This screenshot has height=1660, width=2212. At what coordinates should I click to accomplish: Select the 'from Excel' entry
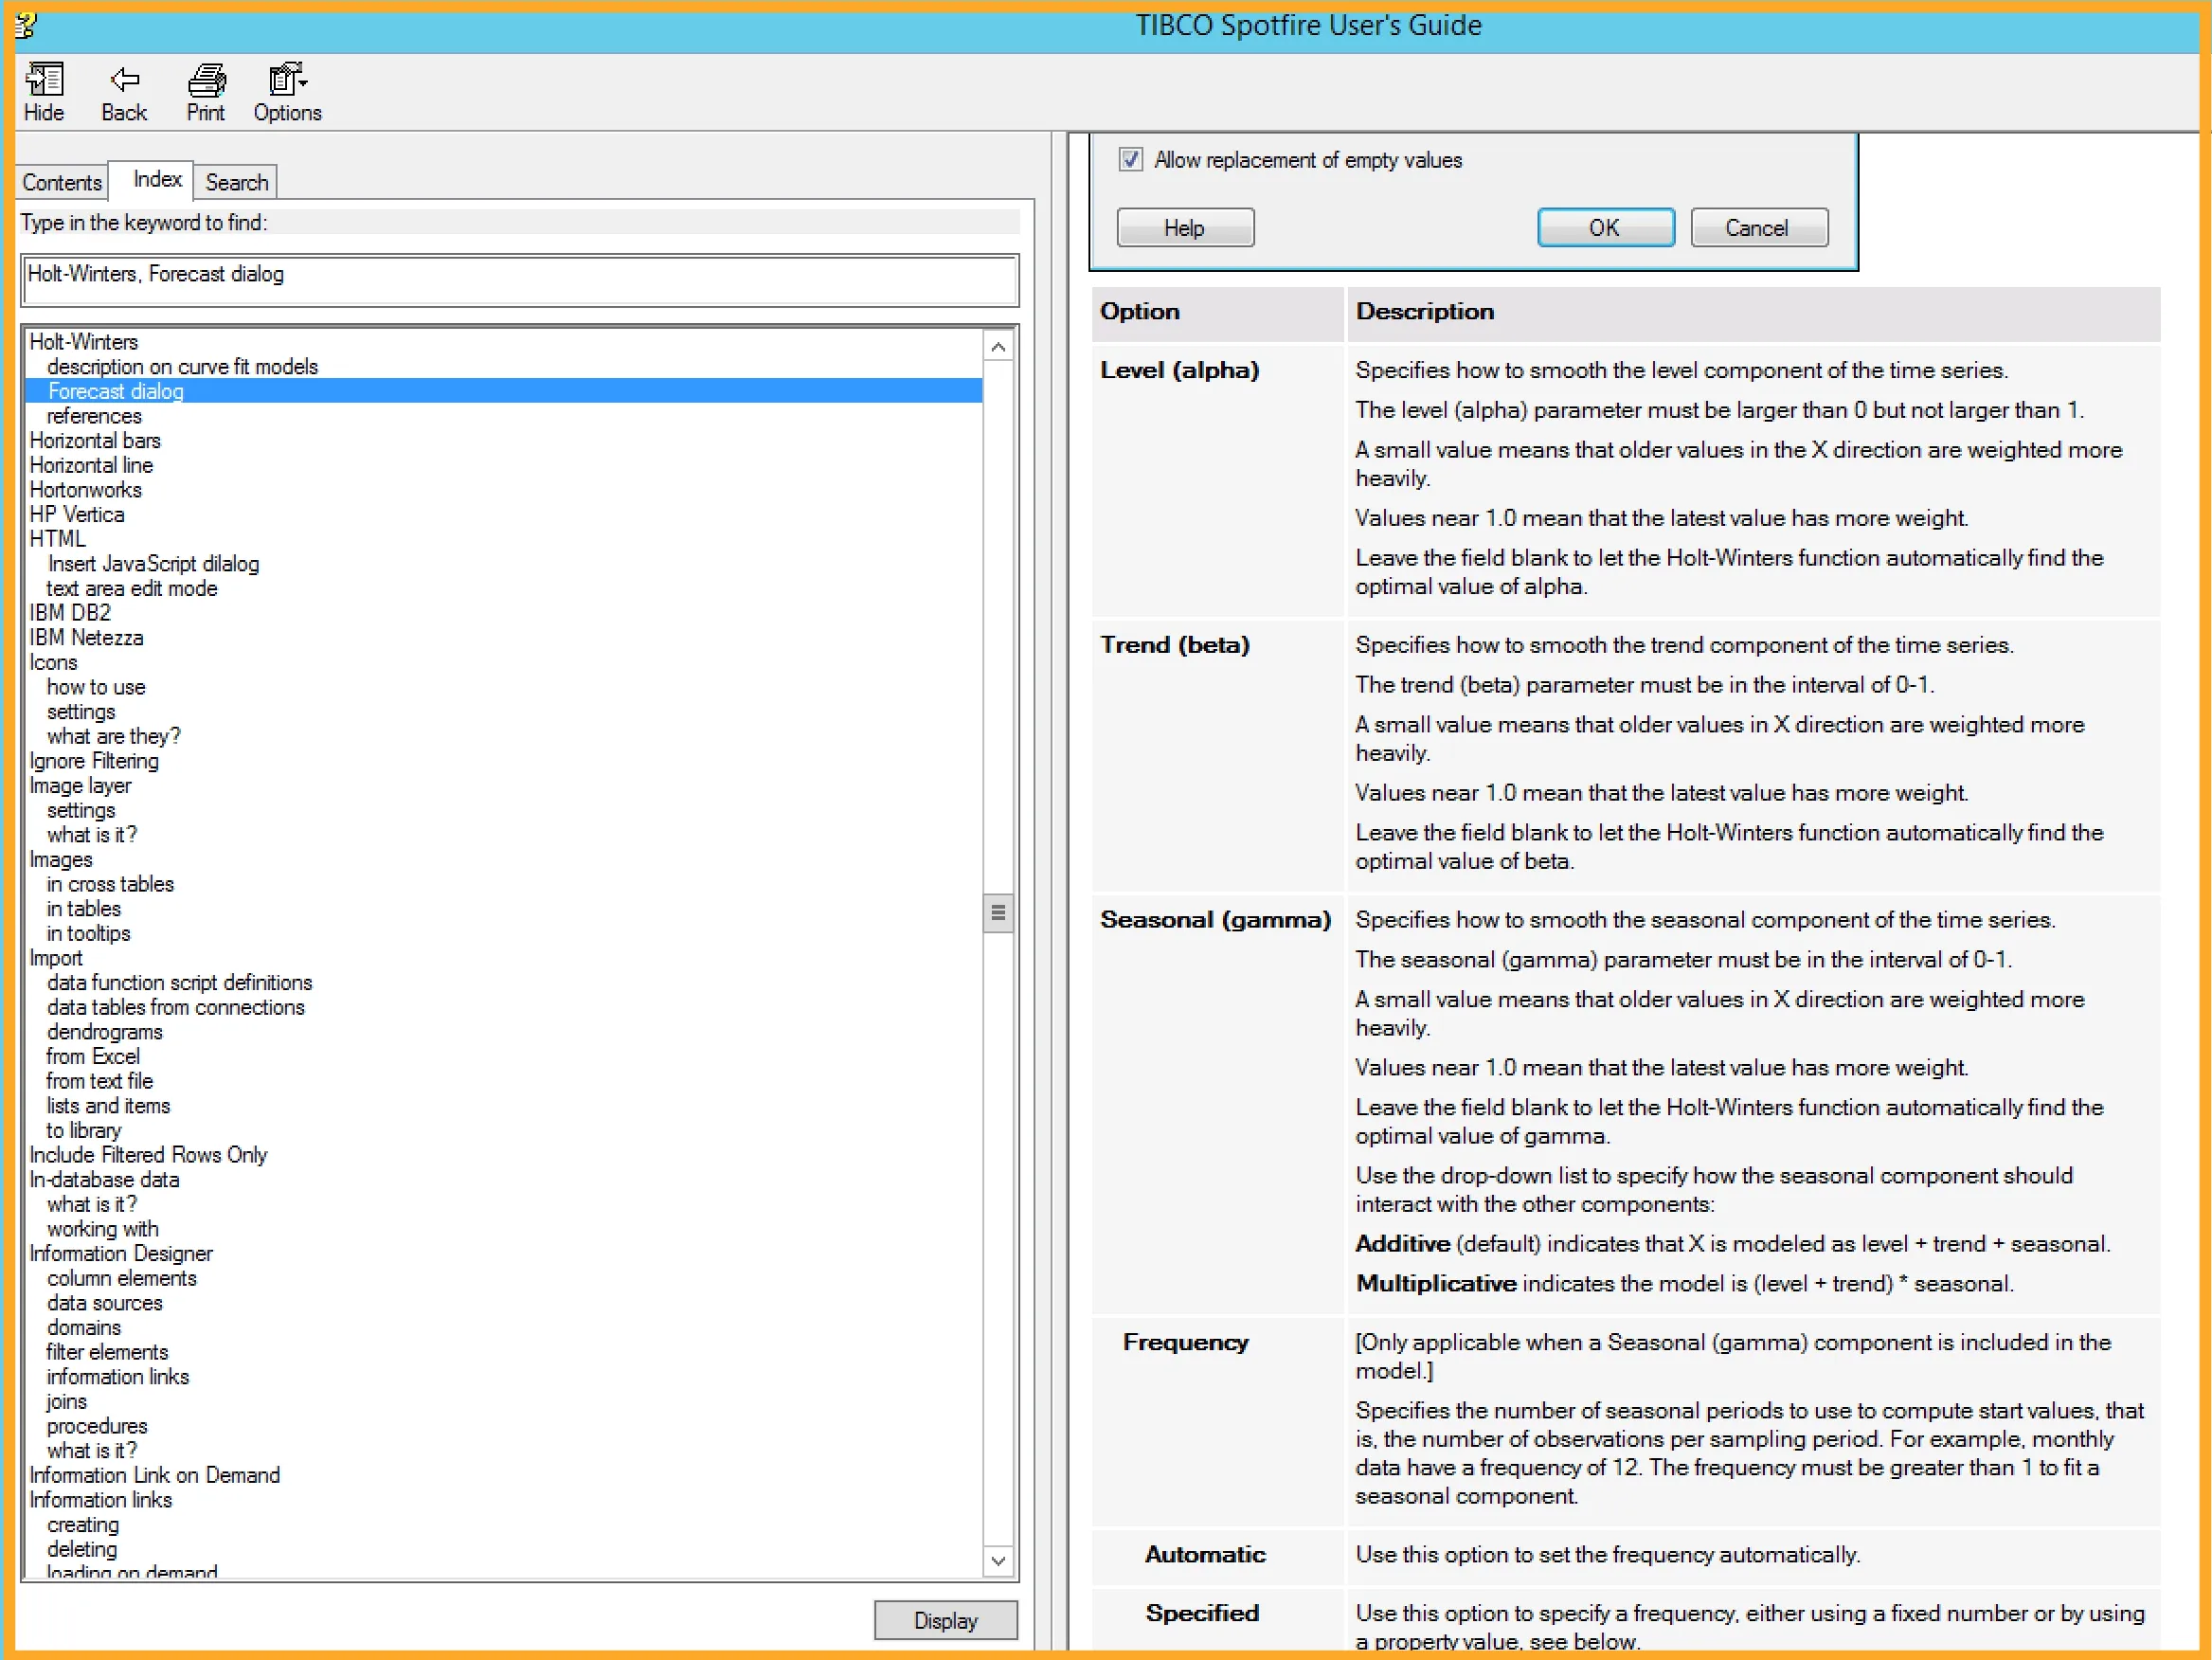93,1057
